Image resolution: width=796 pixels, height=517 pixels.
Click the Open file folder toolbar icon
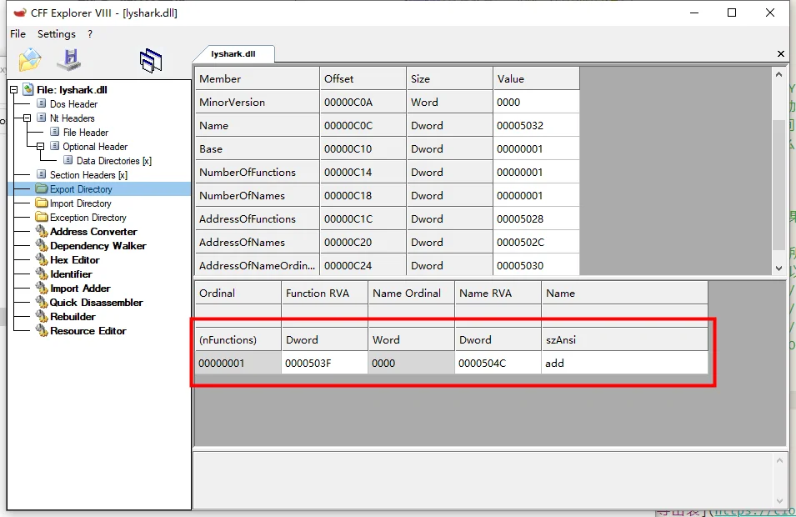click(x=30, y=60)
